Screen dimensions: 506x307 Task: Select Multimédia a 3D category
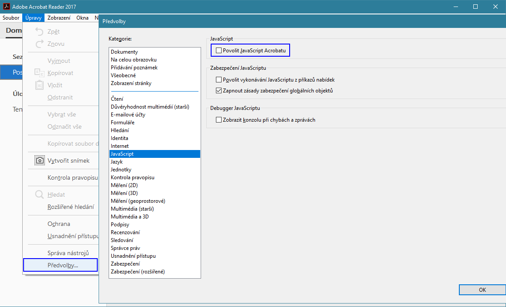click(154, 217)
